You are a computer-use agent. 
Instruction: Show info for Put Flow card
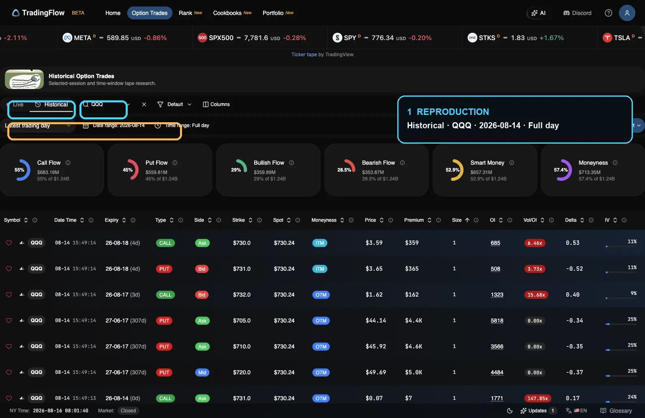(175, 163)
